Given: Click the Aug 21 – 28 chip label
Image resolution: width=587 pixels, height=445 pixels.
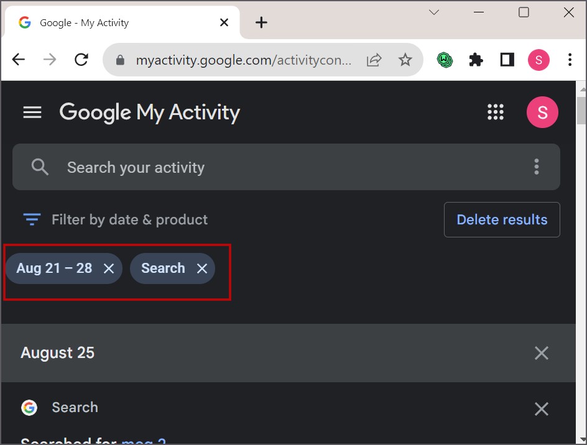Looking at the screenshot, I should (54, 268).
